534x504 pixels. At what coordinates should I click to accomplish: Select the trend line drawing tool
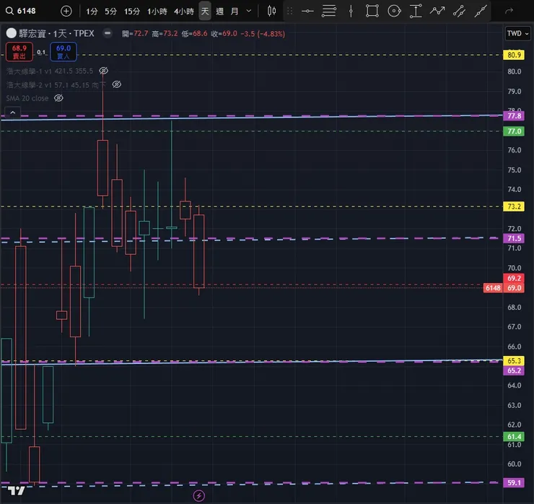tap(481, 12)
